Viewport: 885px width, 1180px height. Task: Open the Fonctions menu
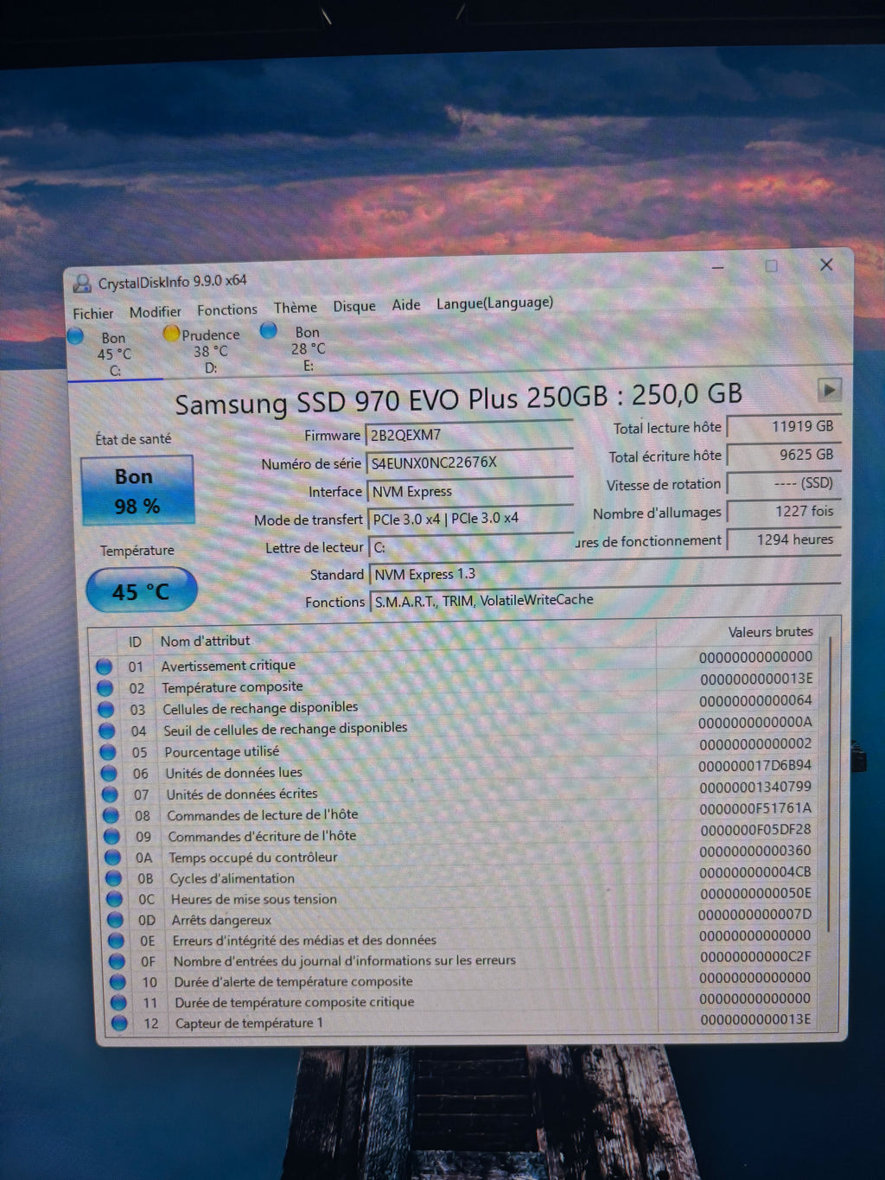tap(226, 309)
